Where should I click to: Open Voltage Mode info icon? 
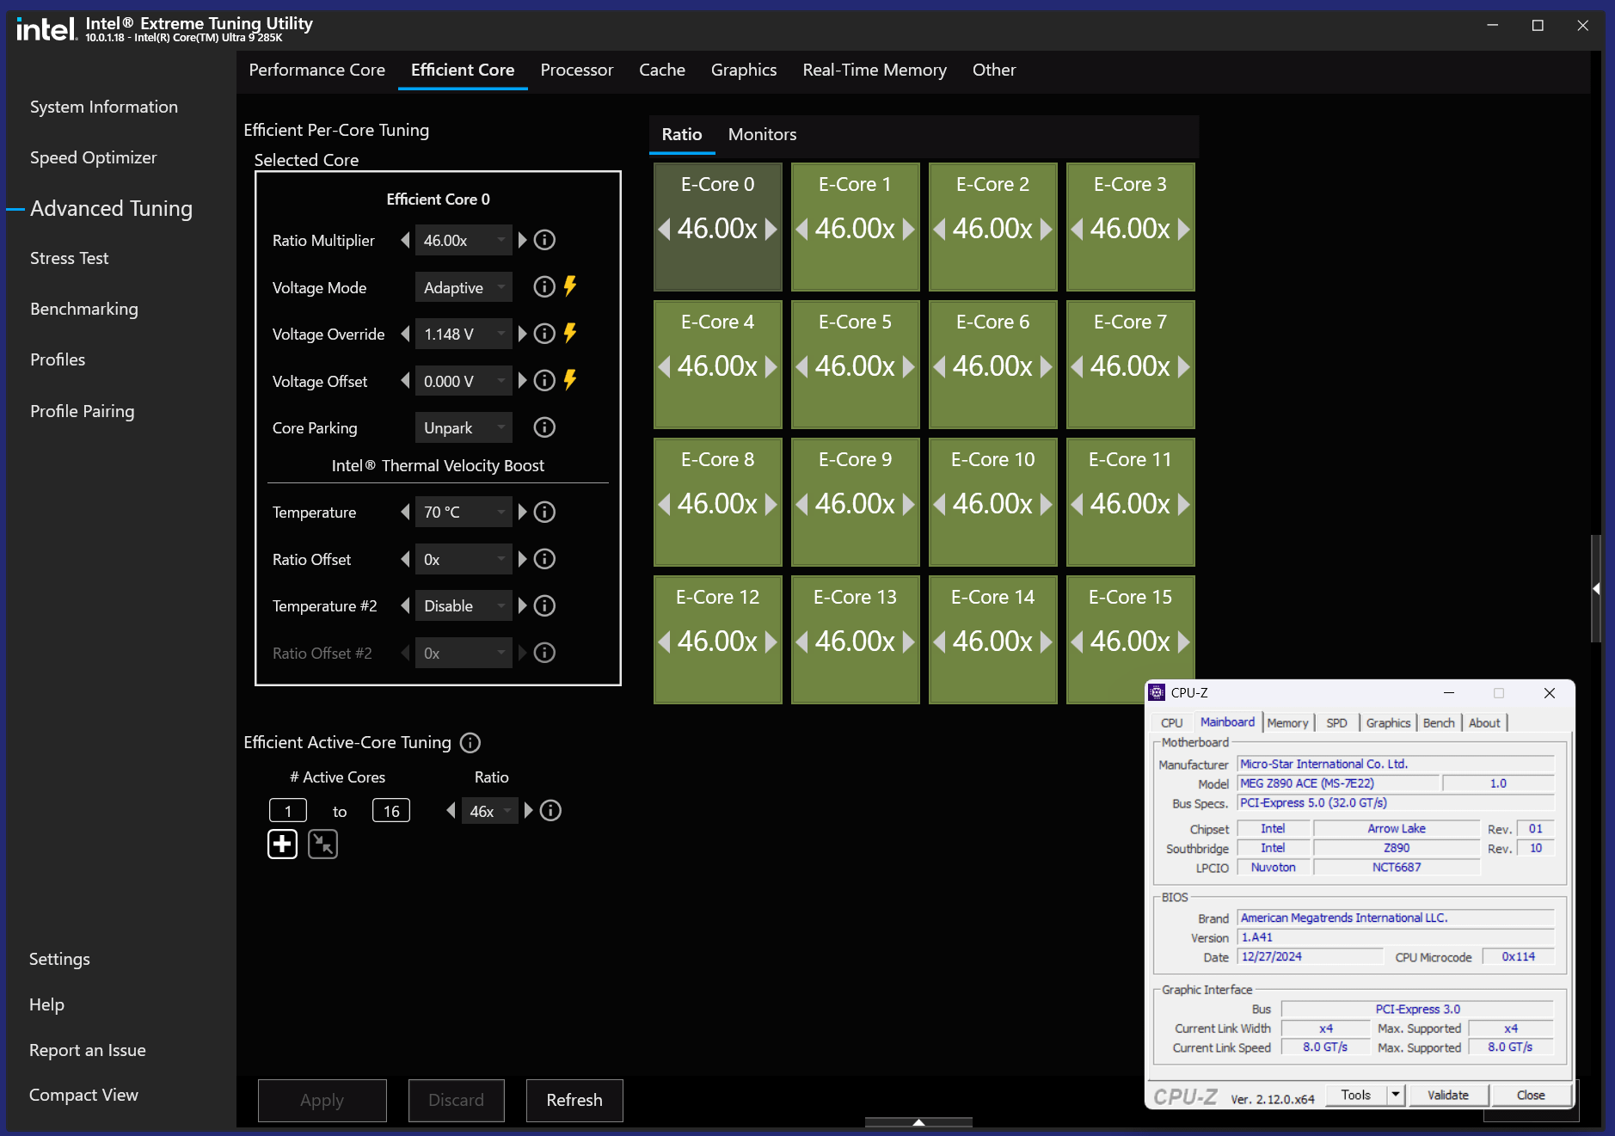pos(544,287)
